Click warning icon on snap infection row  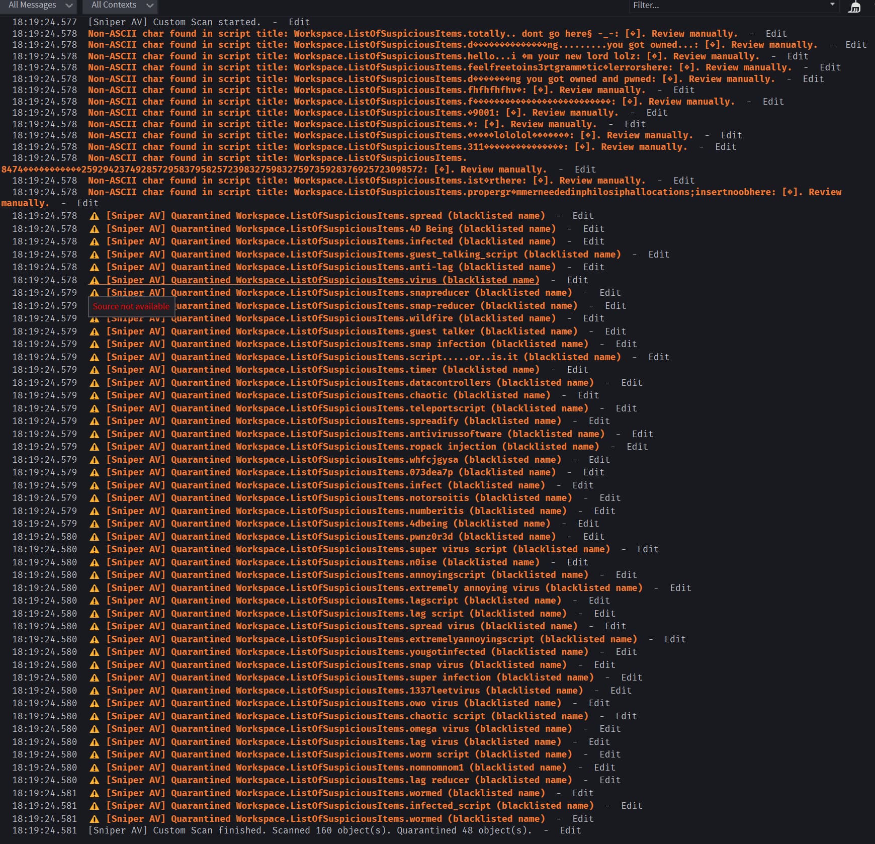pos(95,345)
